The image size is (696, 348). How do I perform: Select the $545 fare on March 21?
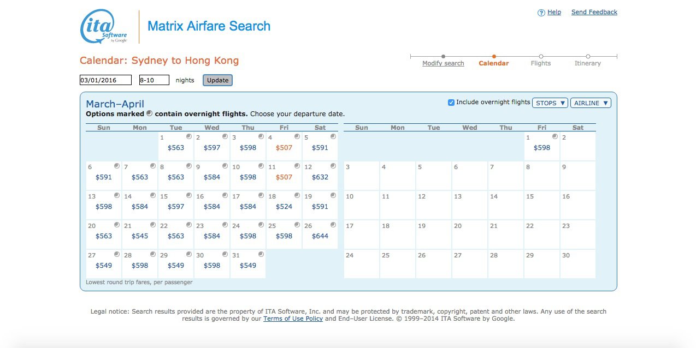coord(140,236)
